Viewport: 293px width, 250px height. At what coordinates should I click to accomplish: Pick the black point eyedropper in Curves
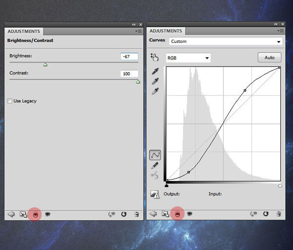tap(155, 71)
